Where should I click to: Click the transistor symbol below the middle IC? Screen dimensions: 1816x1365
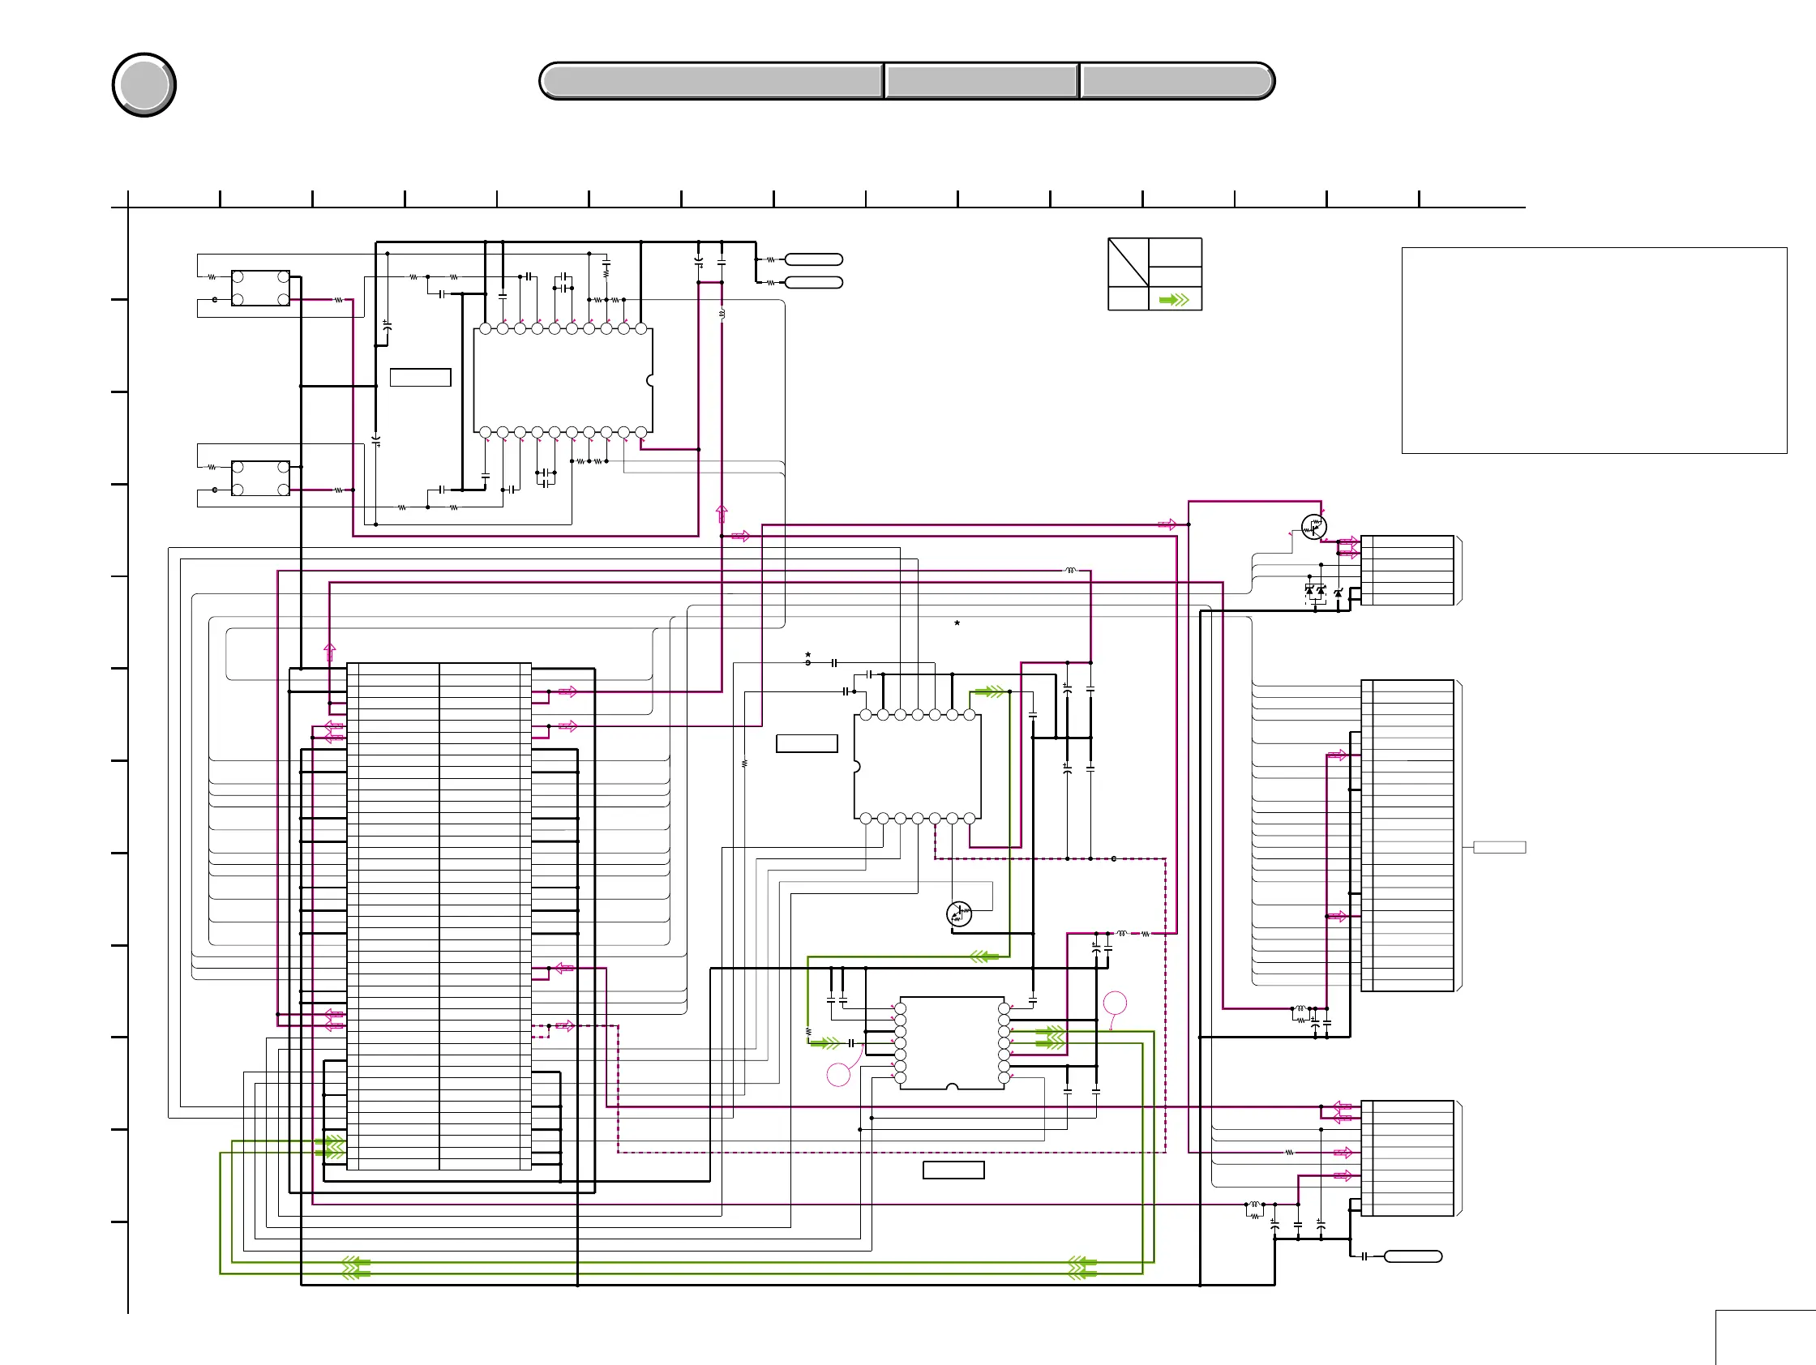[959, 914]
